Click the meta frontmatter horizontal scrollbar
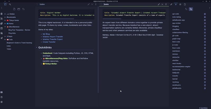211x109 pixels. pos(112,19)
